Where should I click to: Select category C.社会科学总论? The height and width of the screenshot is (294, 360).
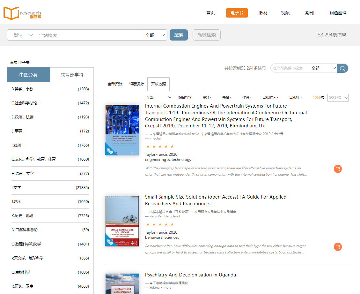[x=50, y=103]
